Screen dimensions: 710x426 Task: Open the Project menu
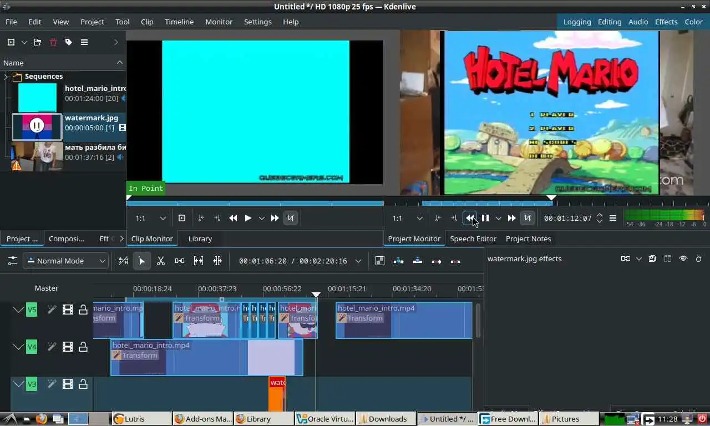coord(92,22)
